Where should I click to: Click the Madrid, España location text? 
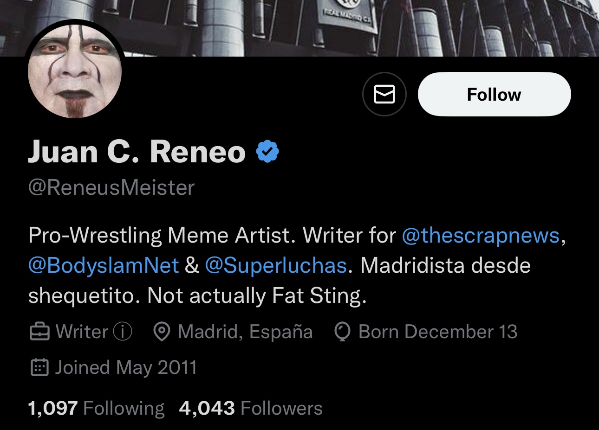tap(245, 332)
